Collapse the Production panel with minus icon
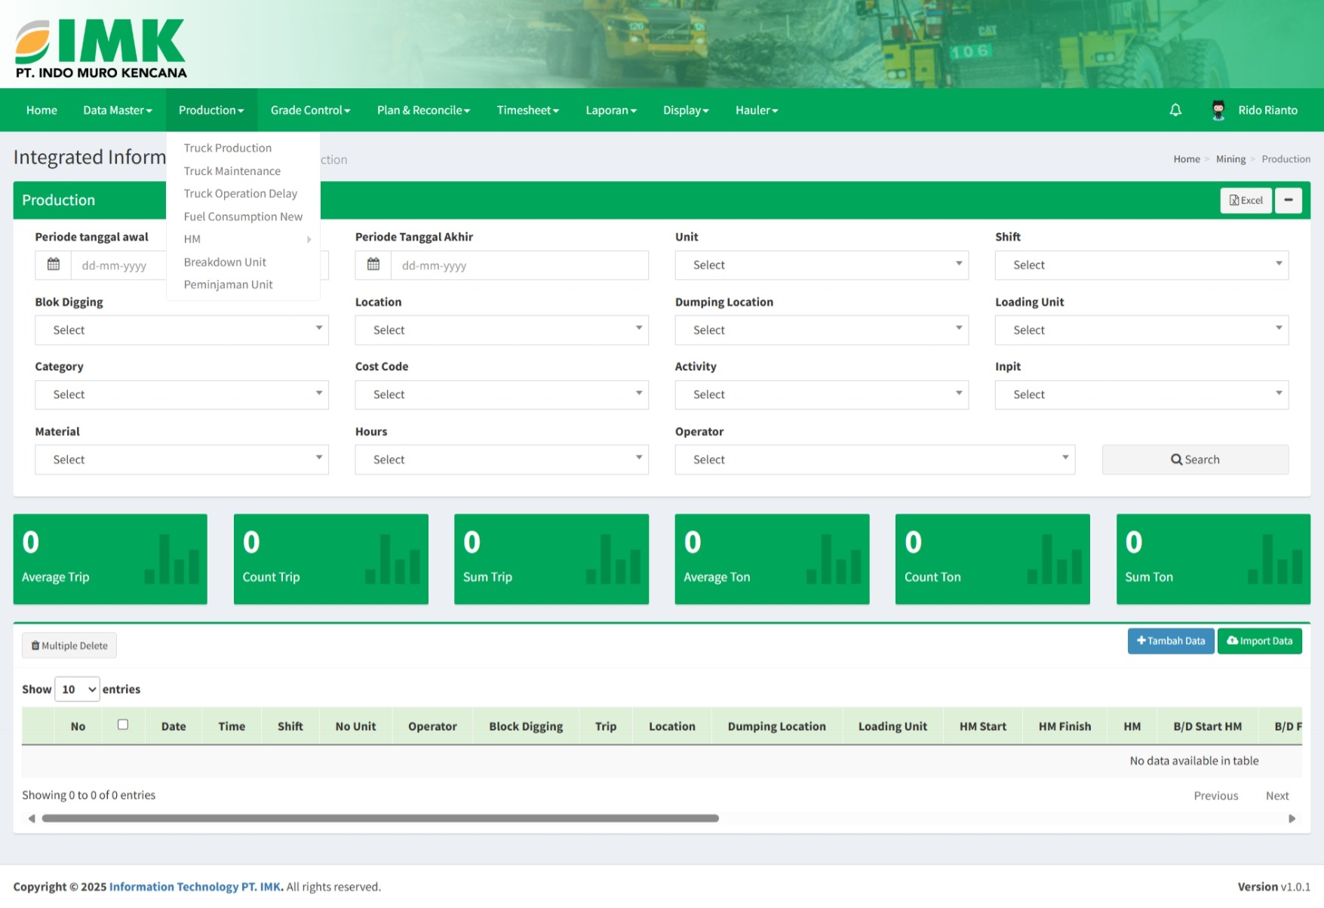The image size is (1324, 908). 1288,200
